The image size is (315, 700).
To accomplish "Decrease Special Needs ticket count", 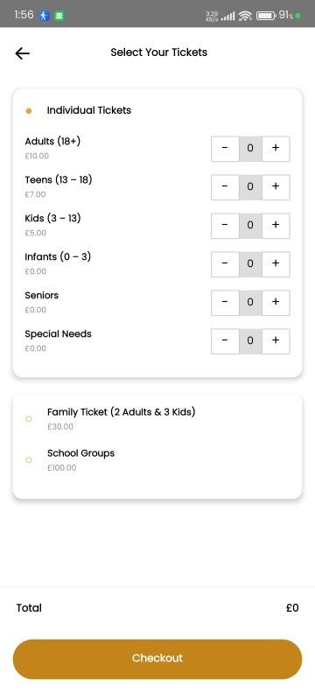I will pos(225,341).
